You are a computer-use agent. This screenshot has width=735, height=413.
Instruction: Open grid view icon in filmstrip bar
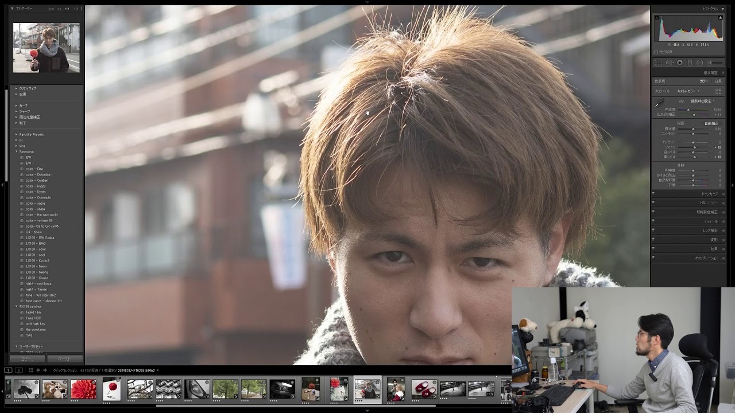pyautogui.click(x=31, y=370)
